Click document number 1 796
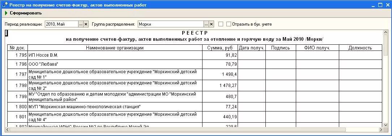Screen dimensions: 392x136 point(17,64)
